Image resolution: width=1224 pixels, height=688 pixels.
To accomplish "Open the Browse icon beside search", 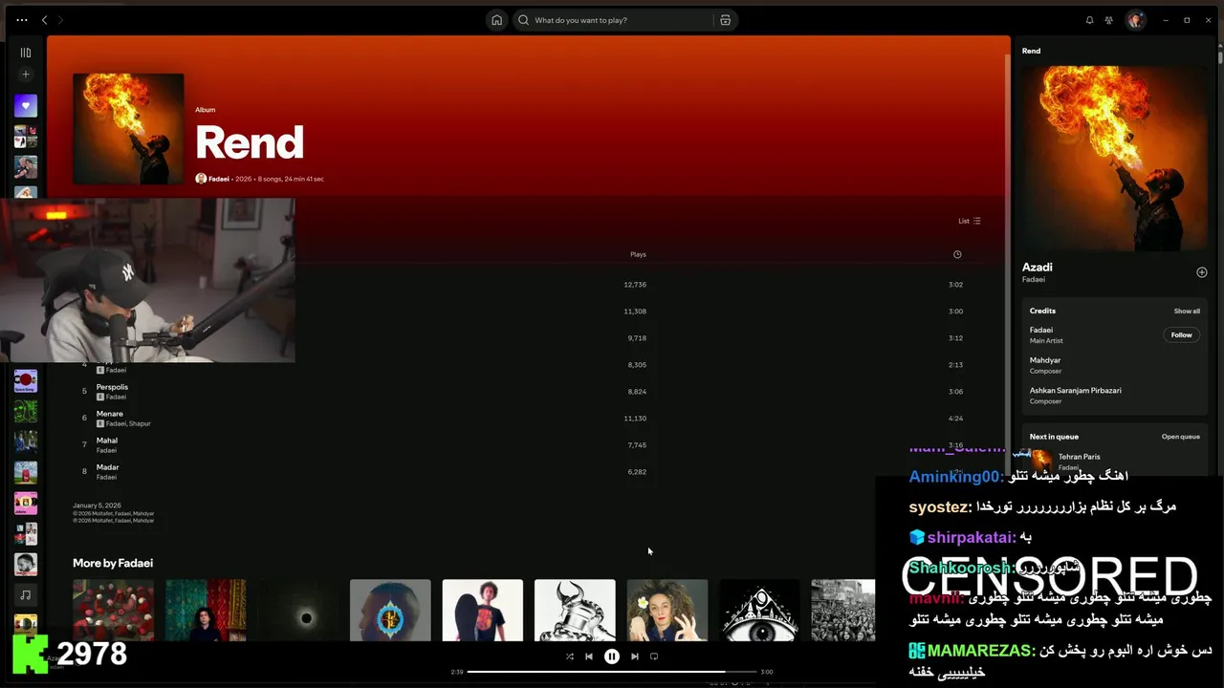I will (x=725, y=20).
